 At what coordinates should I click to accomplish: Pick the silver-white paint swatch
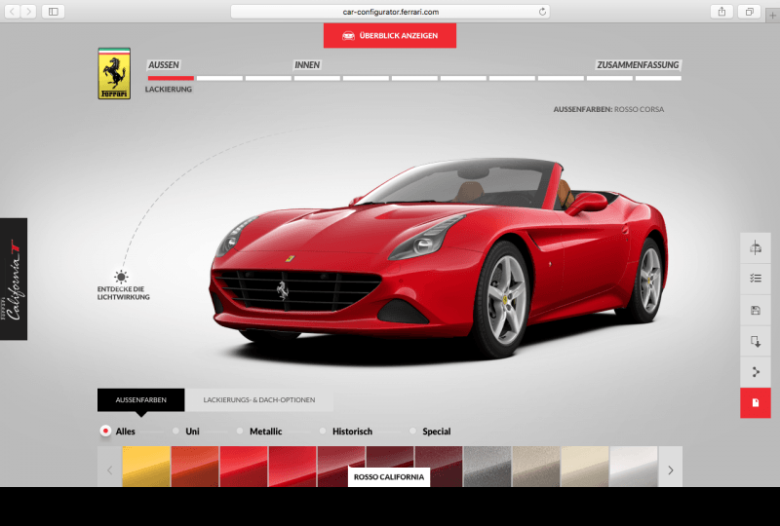[x=634, y=467]
